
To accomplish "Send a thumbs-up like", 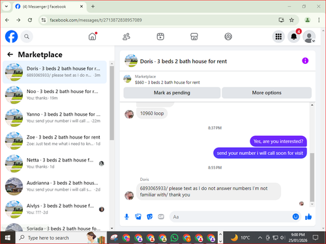I will pyautogui.click(x=308, y=217).
